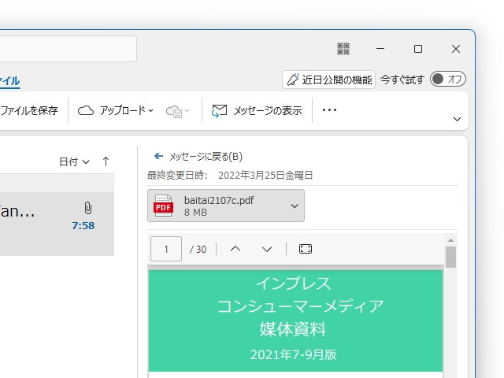The width and height of the screenshot is (504, 378).
Task: Open the QR code icon in title bar
Action: pos(343,49)
